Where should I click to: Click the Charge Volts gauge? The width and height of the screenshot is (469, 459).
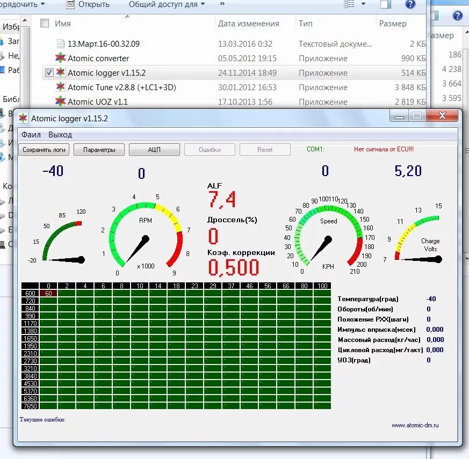(419, 239)
